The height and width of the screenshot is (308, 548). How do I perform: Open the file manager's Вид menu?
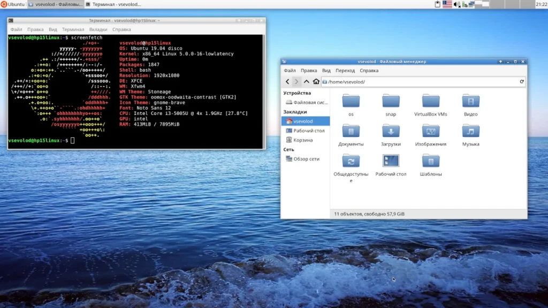click(326, 71)
